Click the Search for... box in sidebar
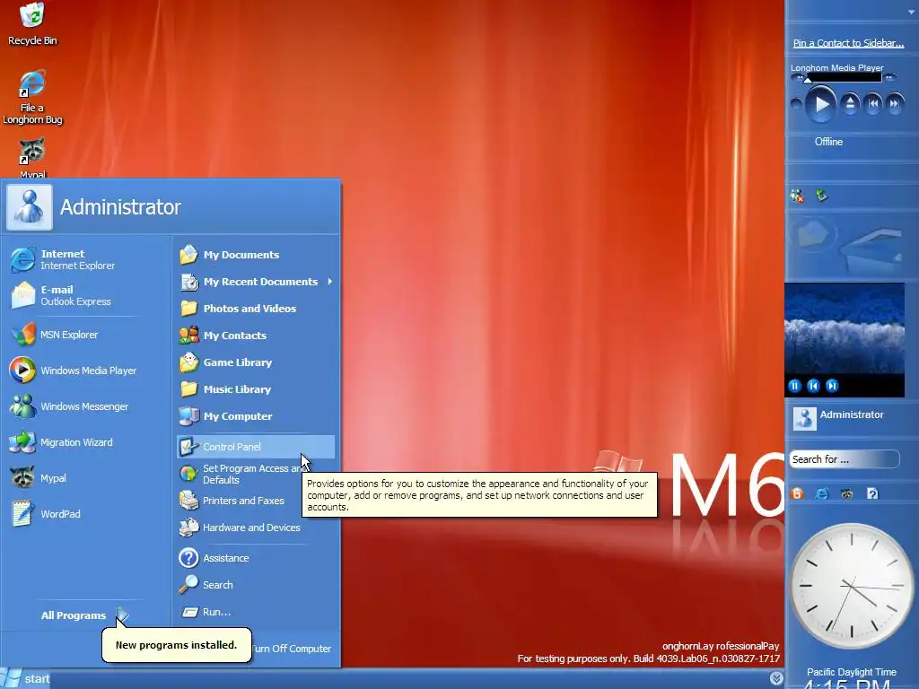This screenshot has height=689, width=919. 844,459
